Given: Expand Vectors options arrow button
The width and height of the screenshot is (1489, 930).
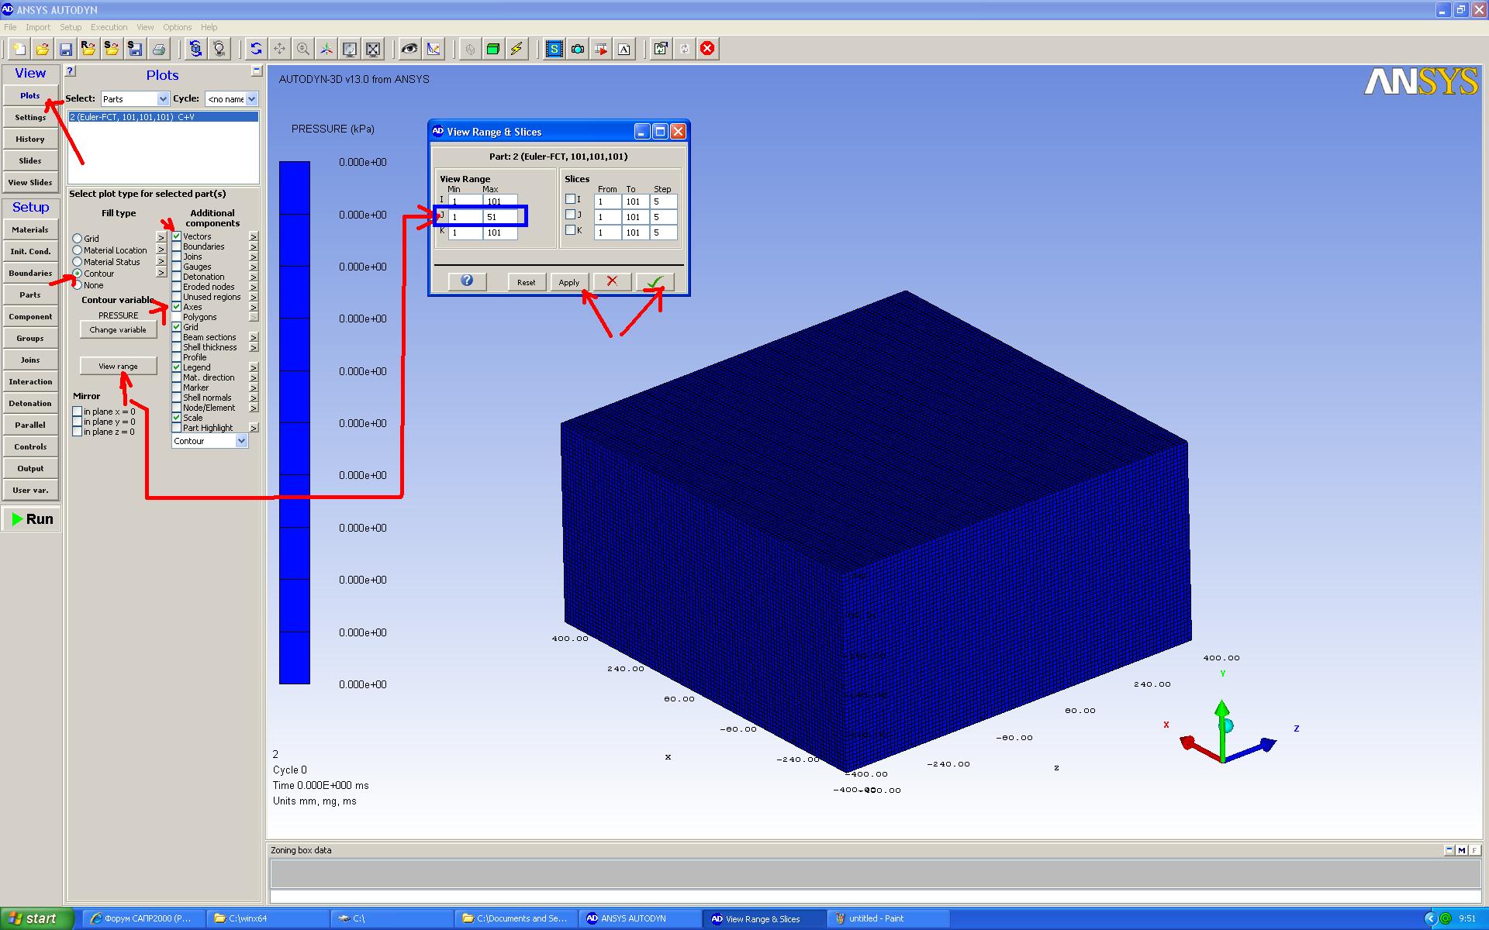Looking at the screenshot, I should 254,236.
